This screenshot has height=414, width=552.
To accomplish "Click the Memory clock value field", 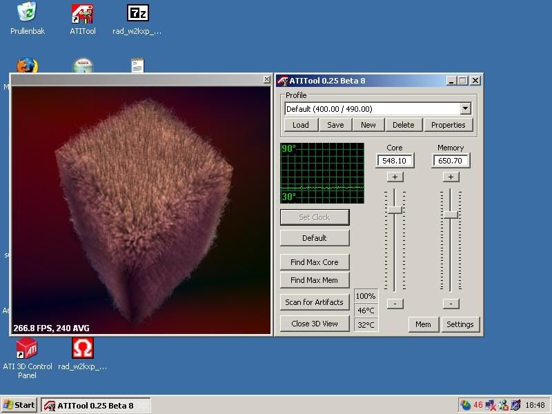I will (x=451, y=161).
